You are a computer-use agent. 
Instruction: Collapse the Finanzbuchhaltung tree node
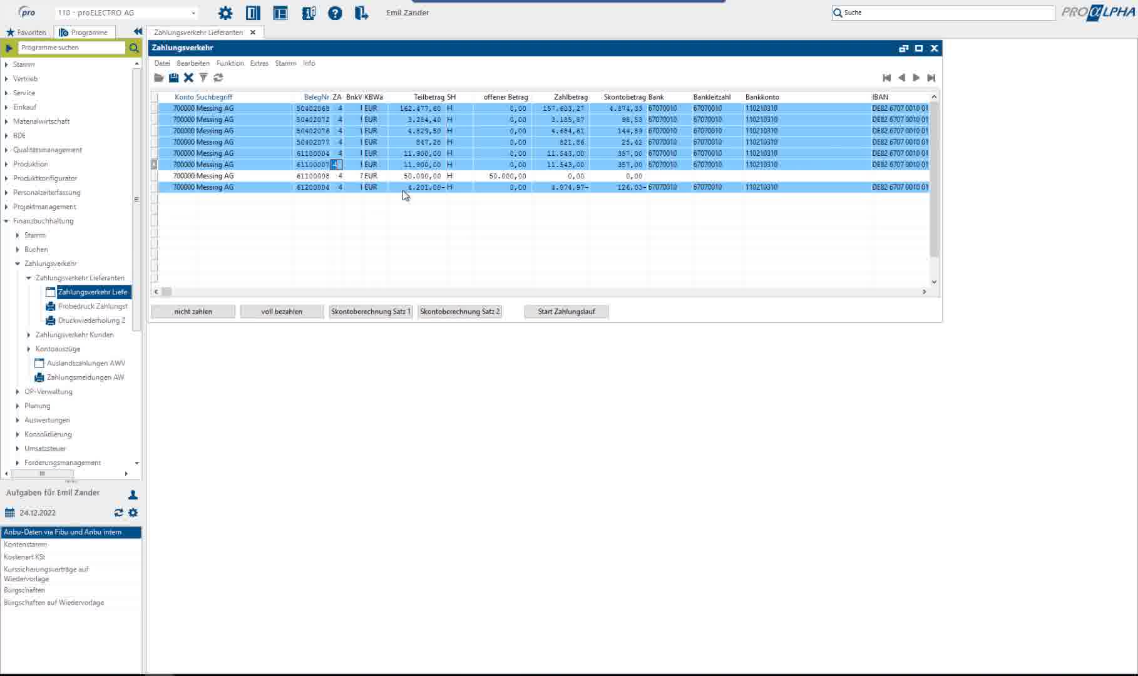tap(6, 221)
